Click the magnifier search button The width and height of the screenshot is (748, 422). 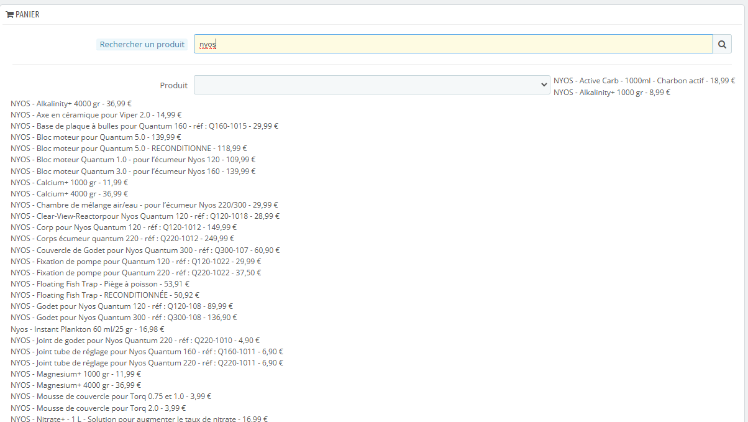click(x=722, y=44)
